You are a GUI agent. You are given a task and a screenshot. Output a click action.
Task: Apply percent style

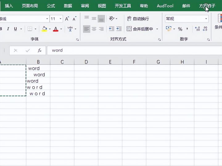pyautogui.click(x=180, y=29)
